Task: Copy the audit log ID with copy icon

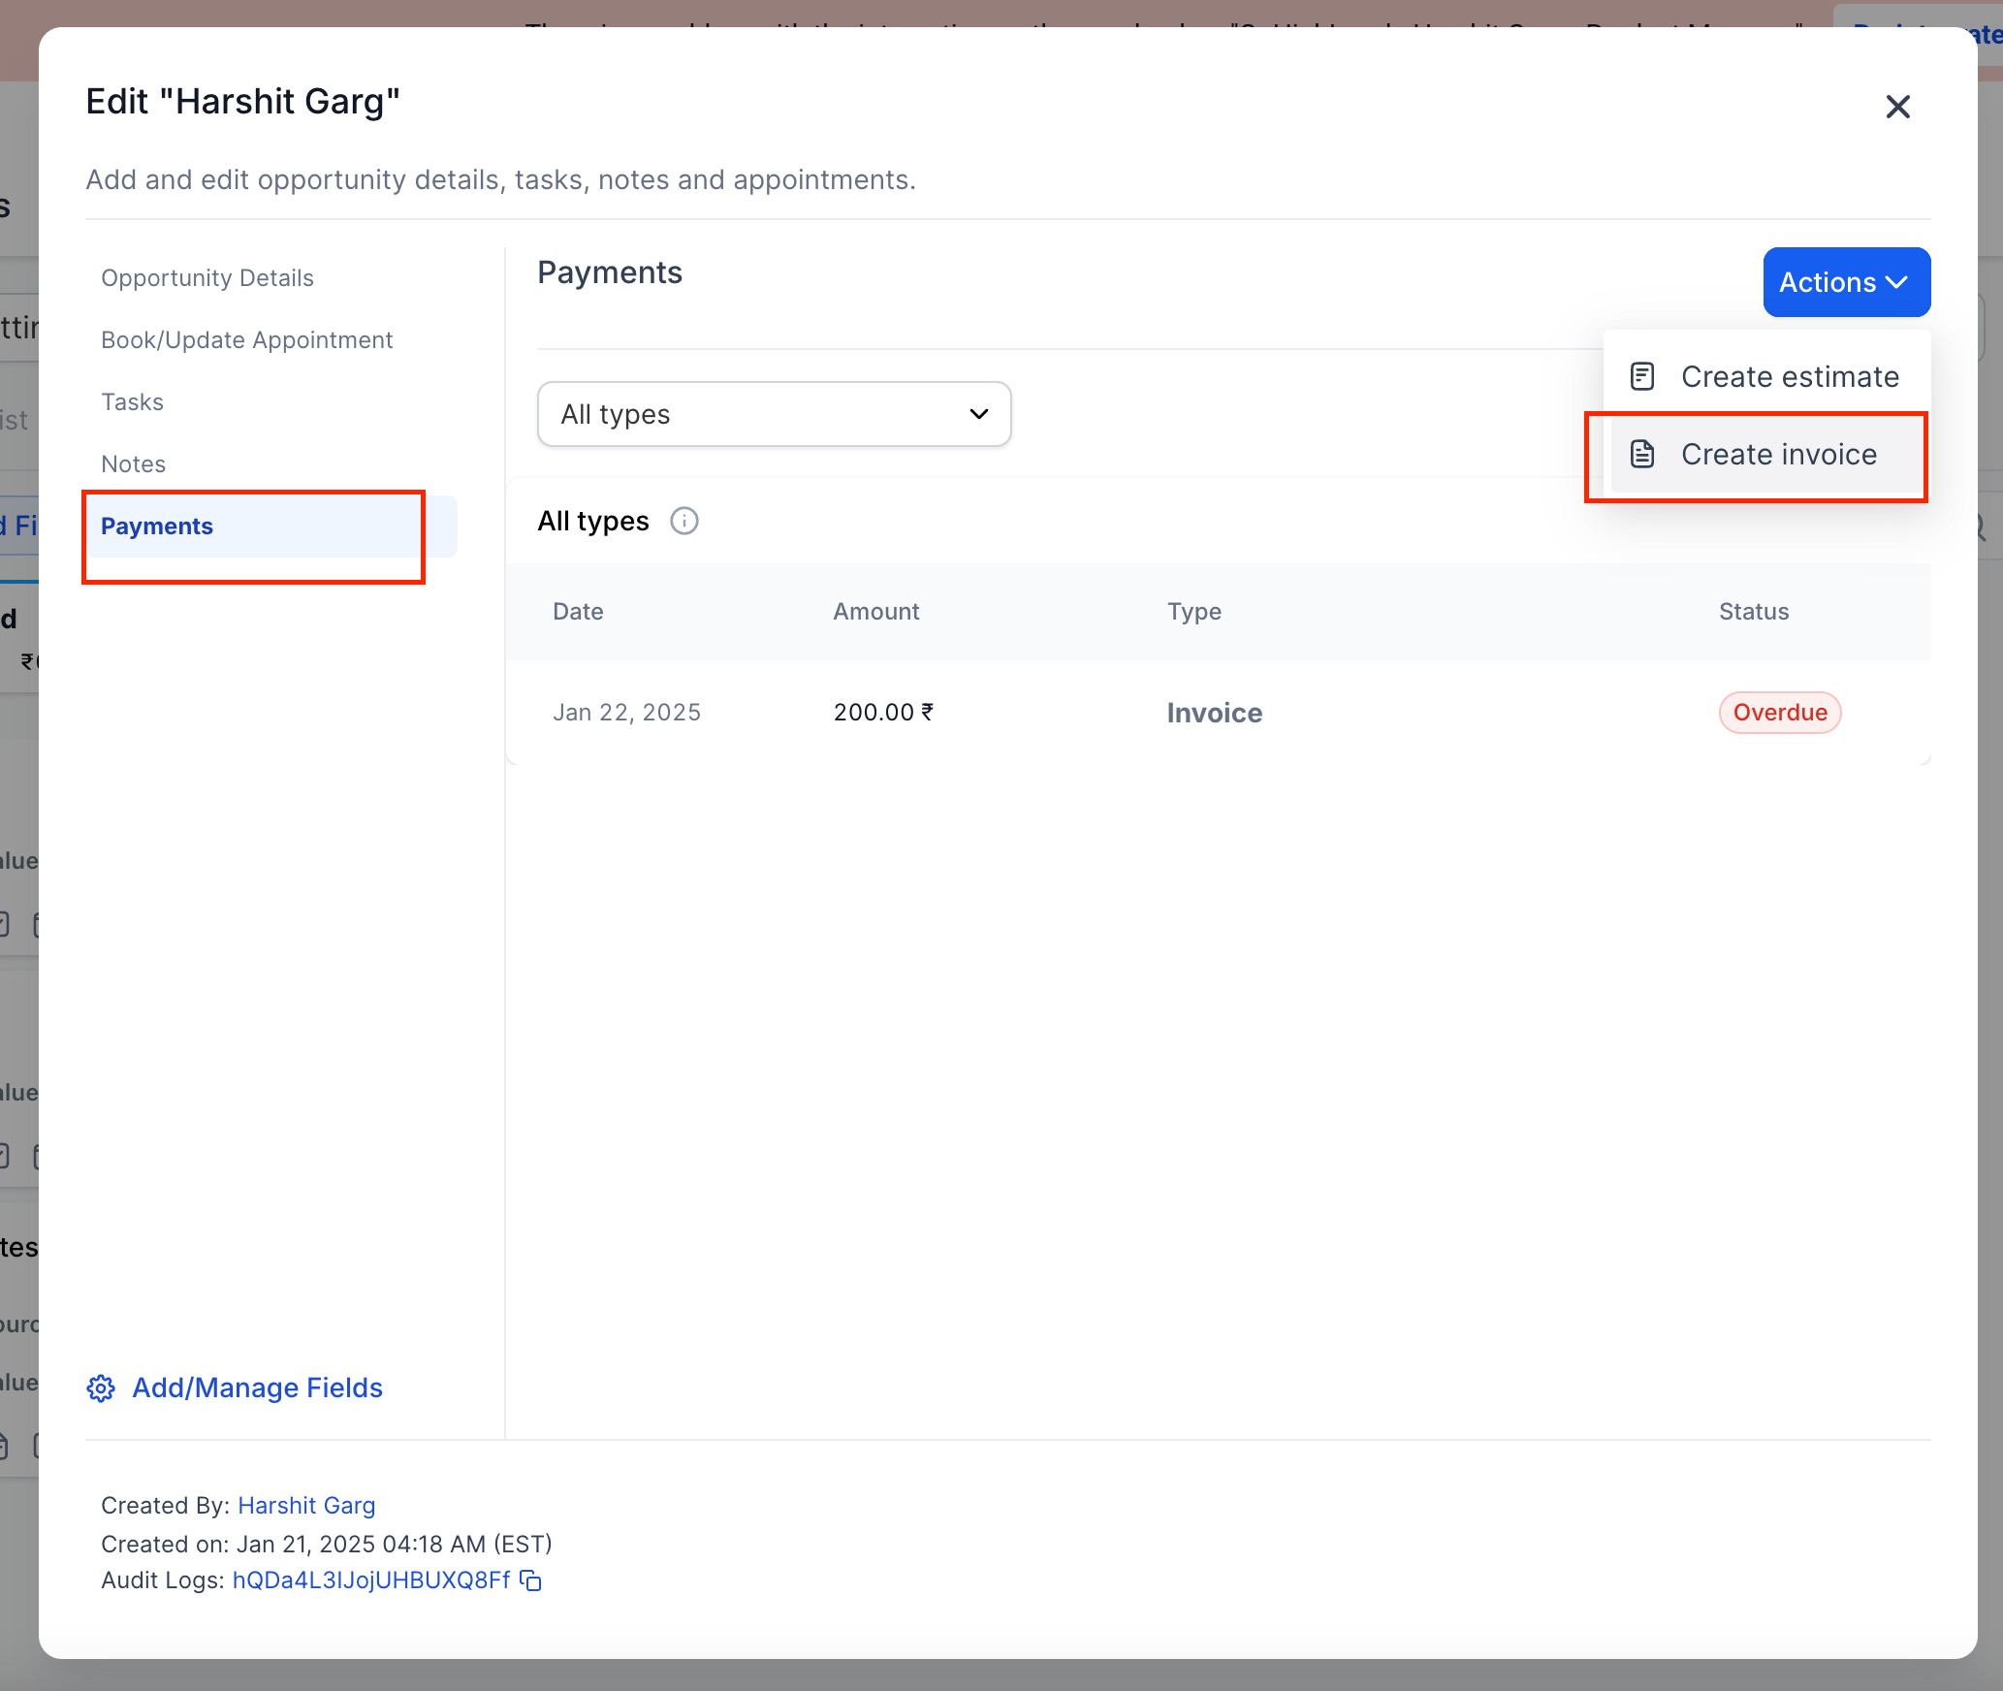Action: [x=530, y=1580]
